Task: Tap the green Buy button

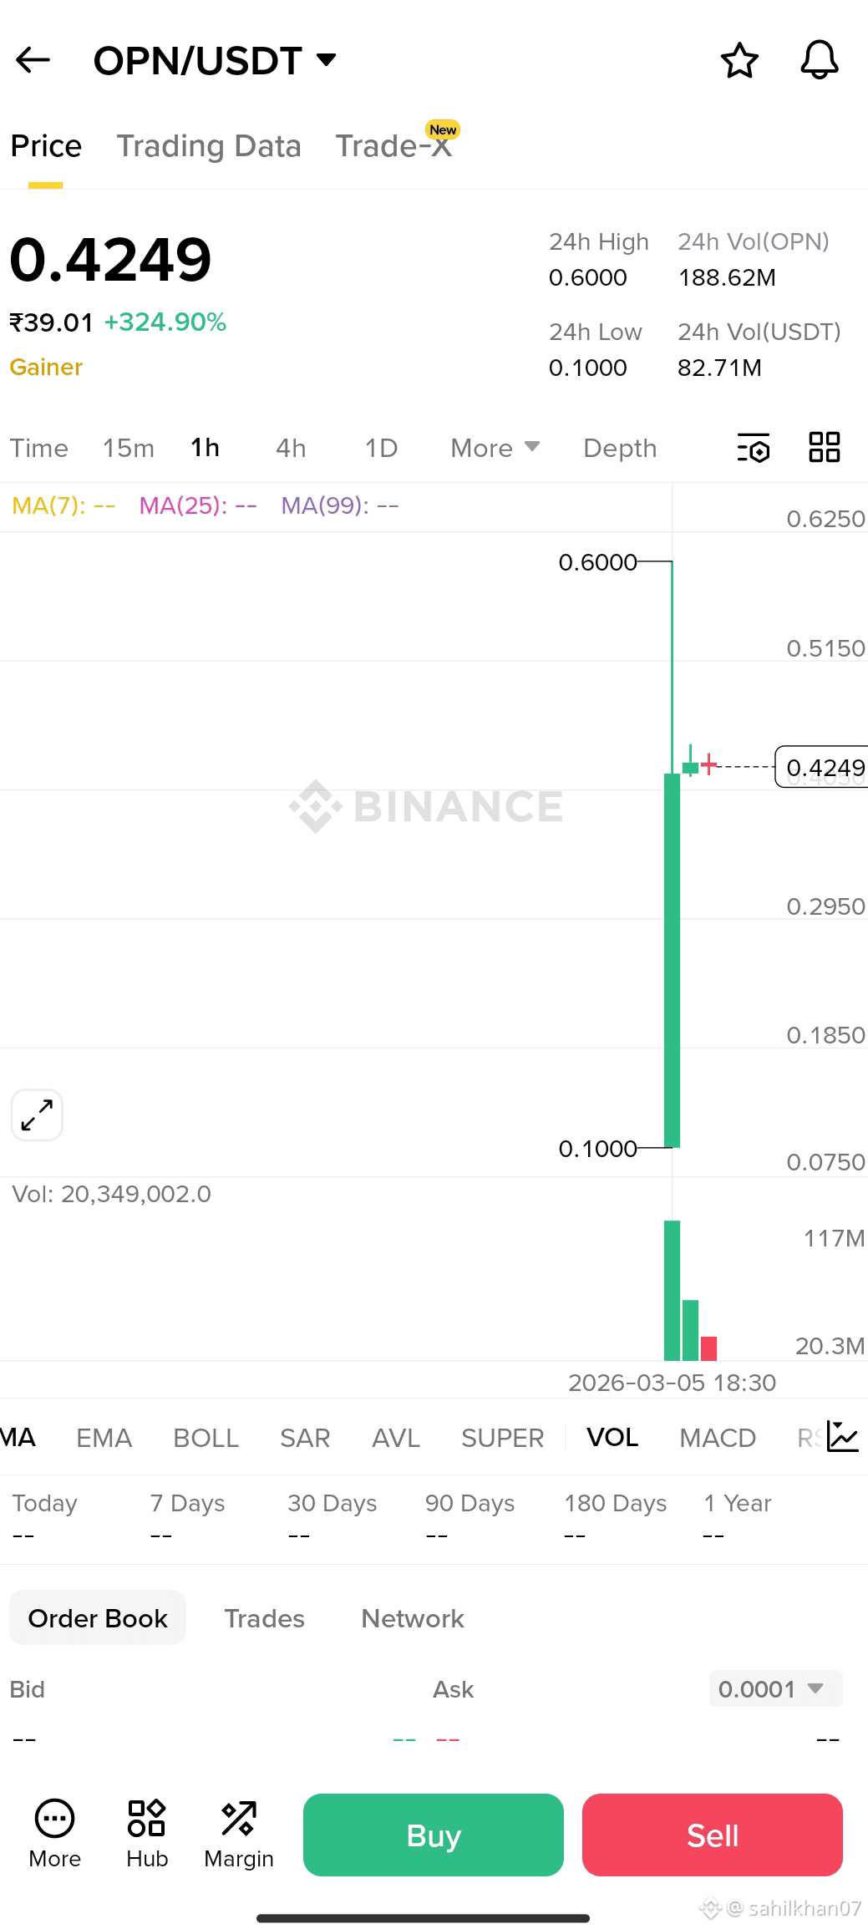Action: pyautogui.click(x=434, y=1835)
